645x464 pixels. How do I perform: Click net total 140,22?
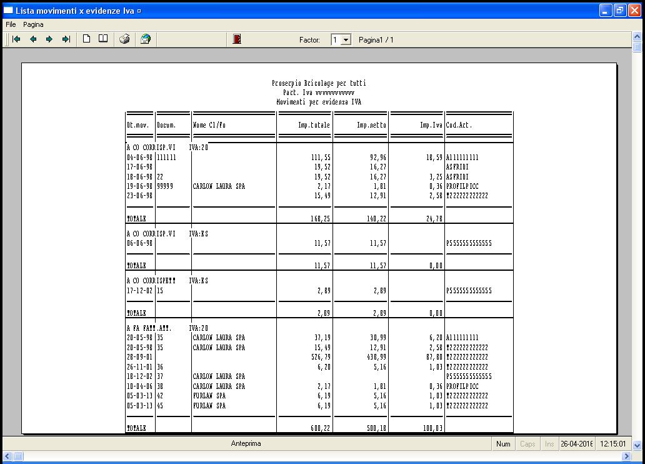(376, 219)
